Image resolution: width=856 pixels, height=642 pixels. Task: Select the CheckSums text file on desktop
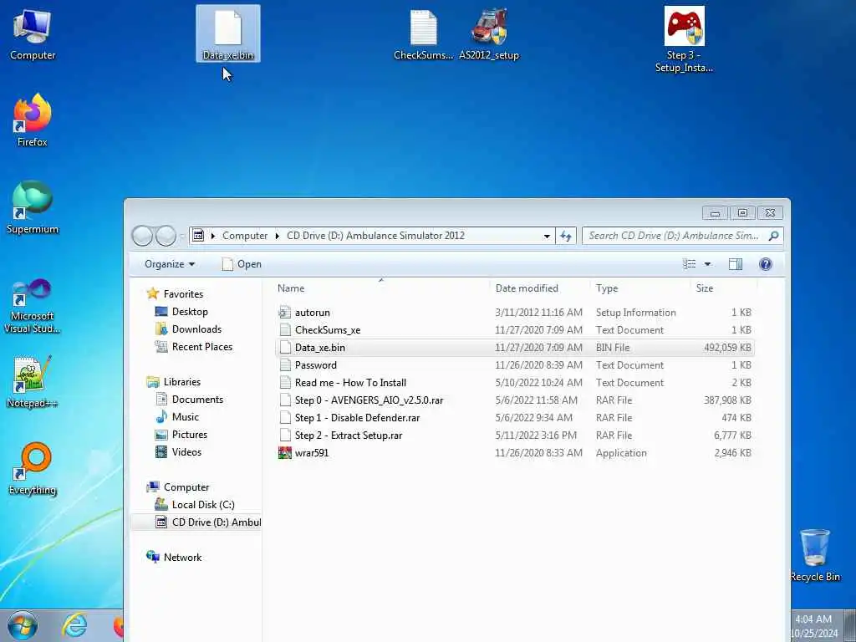coord(423,33)
